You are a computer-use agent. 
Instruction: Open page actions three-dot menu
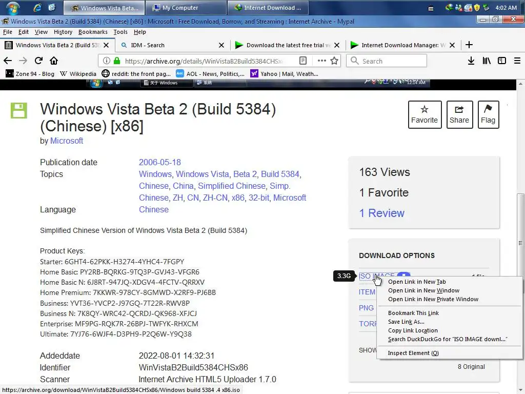point(322,61)
